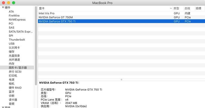The width and height of the screenshot is (205, 108).
Task: Select ATA in the sidebar
Action: pyautogui.click(x=11, y=12)
